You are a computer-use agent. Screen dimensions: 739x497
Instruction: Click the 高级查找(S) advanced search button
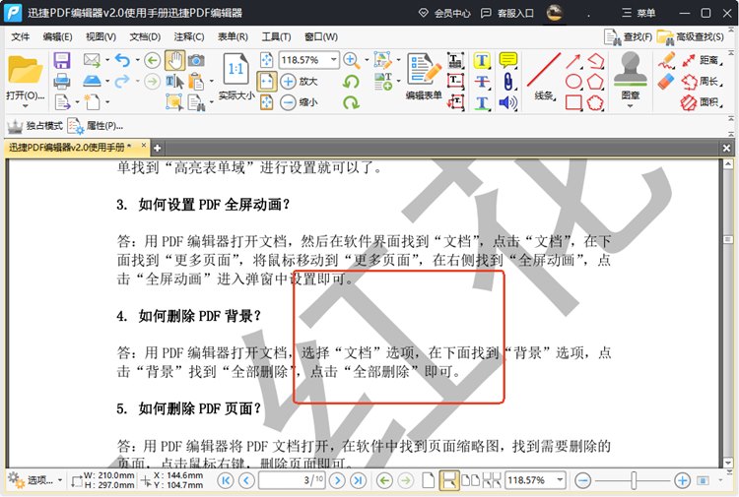pos(691,36)
